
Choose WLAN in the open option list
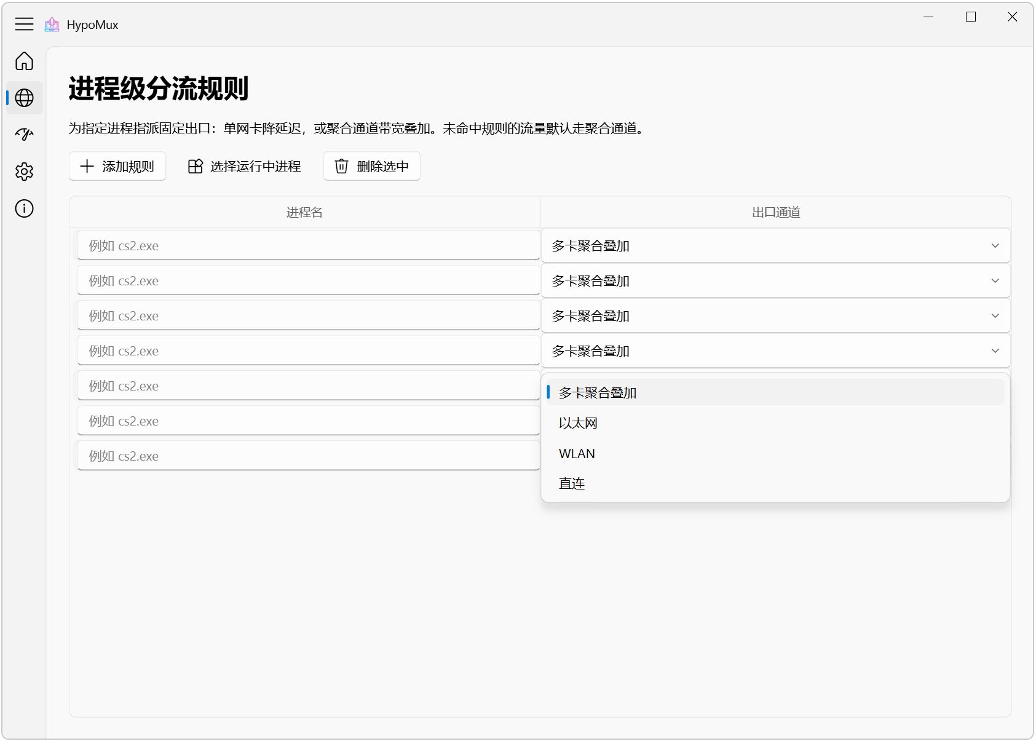(x=776, y=454)
